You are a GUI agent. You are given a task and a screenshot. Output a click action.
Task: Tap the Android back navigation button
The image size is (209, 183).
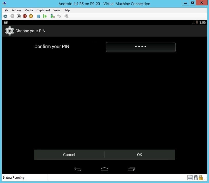[78, 169]
